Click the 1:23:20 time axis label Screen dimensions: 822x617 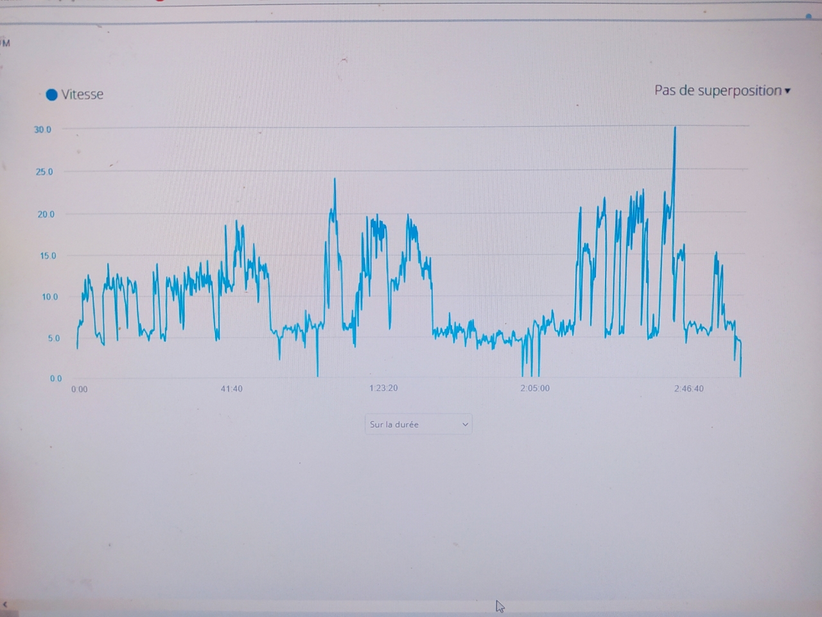click(383, 388)
